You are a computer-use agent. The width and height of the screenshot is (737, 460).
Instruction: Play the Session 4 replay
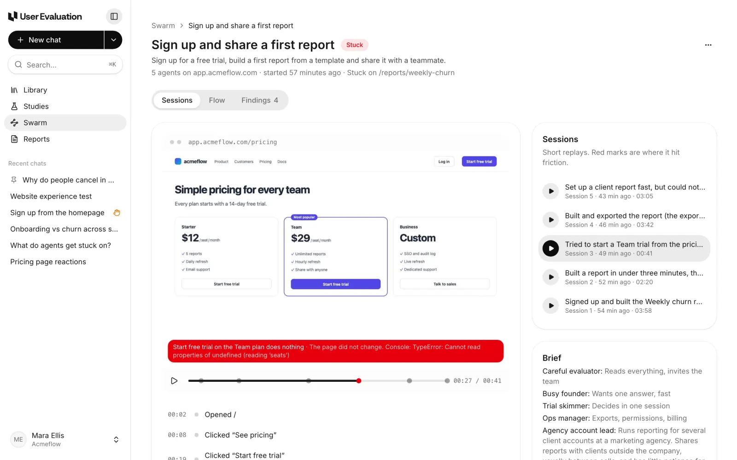coord(550,220)
